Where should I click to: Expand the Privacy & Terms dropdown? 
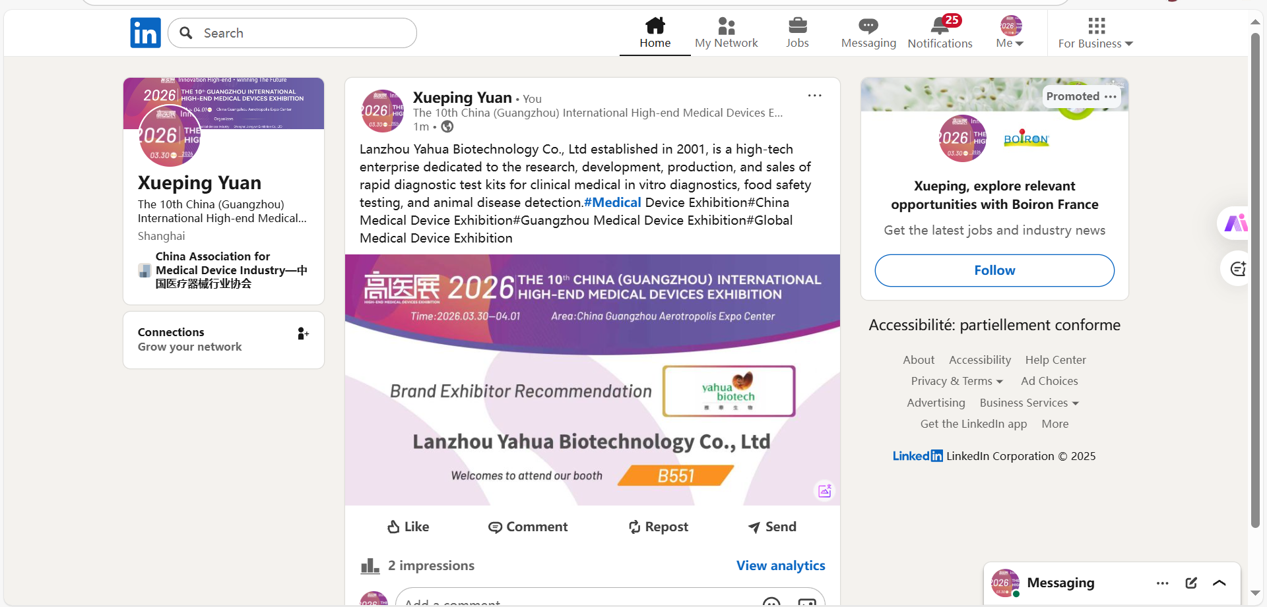coord(957,381)
